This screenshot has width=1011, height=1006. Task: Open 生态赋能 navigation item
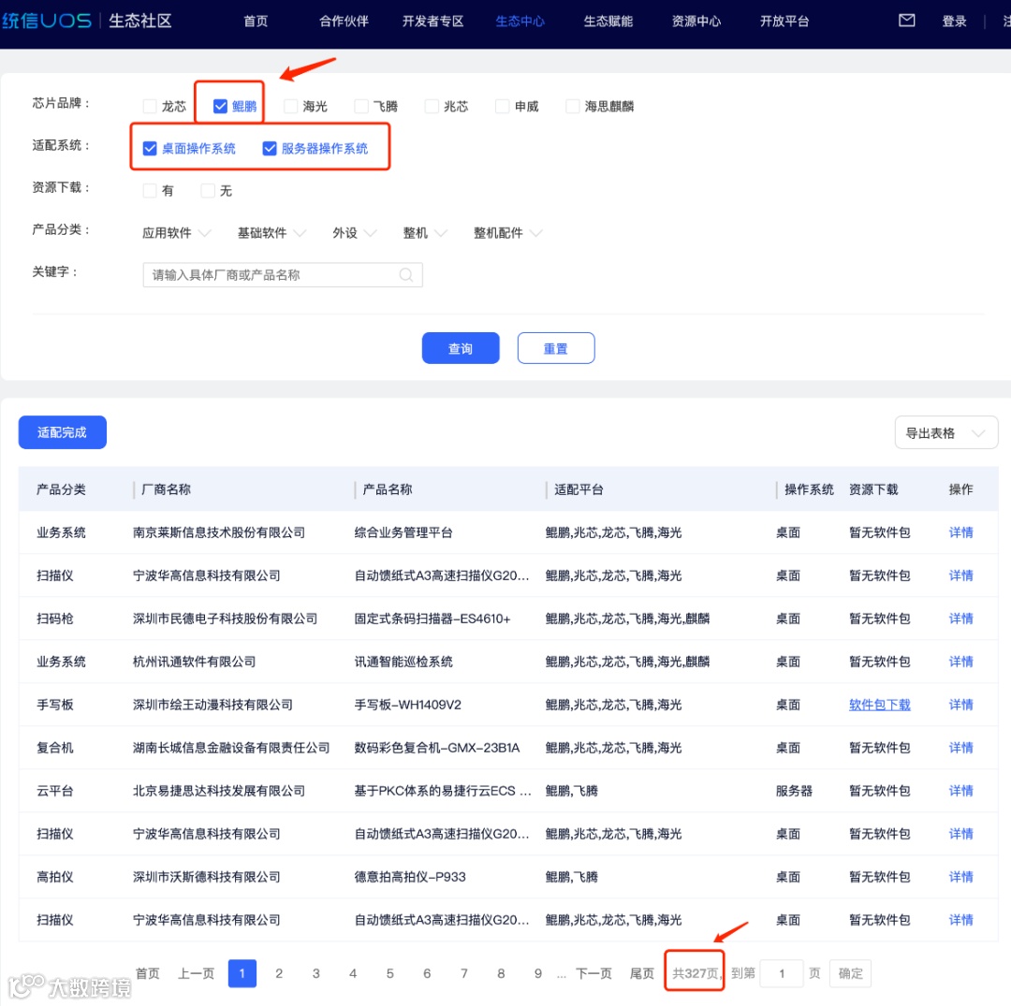coord(608,22)
